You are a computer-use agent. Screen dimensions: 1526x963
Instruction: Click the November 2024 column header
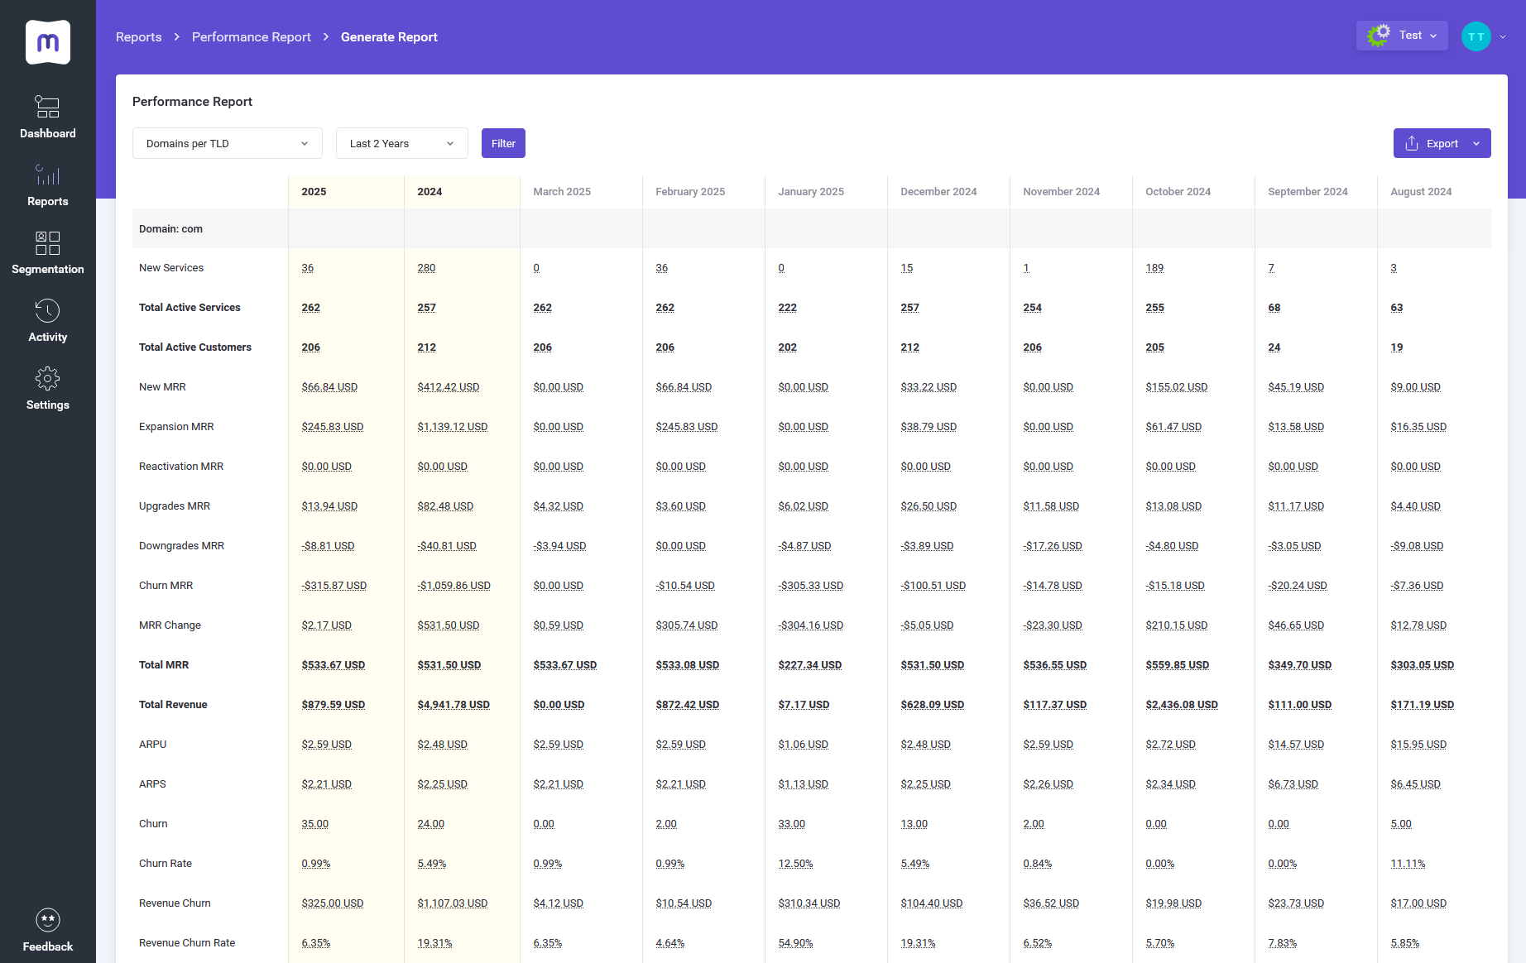(1061, 191)
